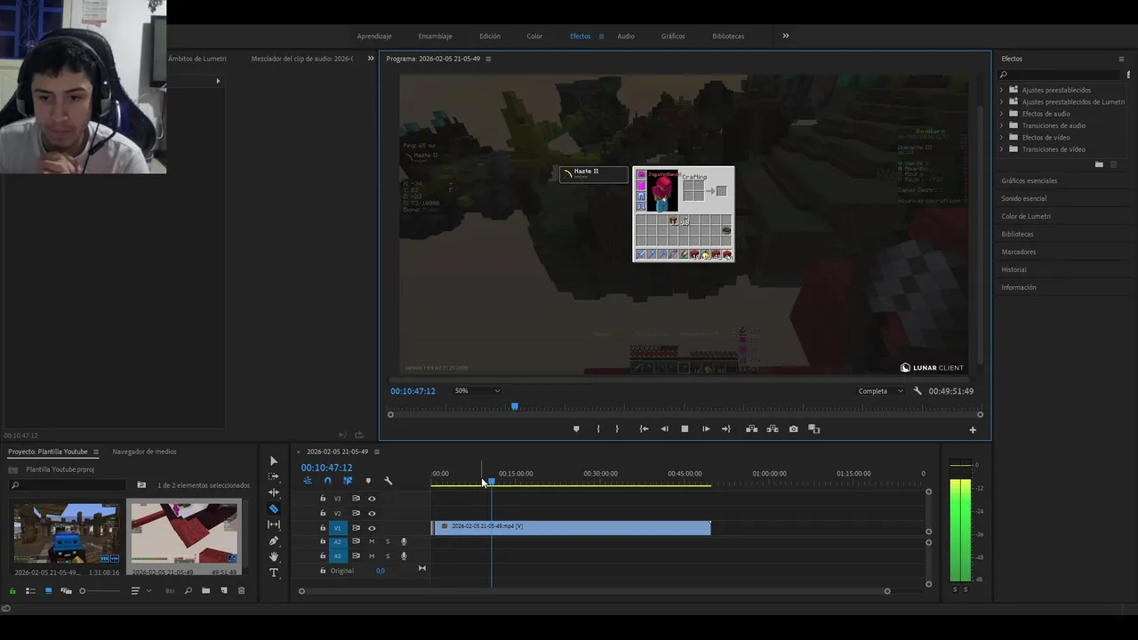Select the Pen tool
Image resolution: width=1138 pixels, height=640 pixels.
274,540
